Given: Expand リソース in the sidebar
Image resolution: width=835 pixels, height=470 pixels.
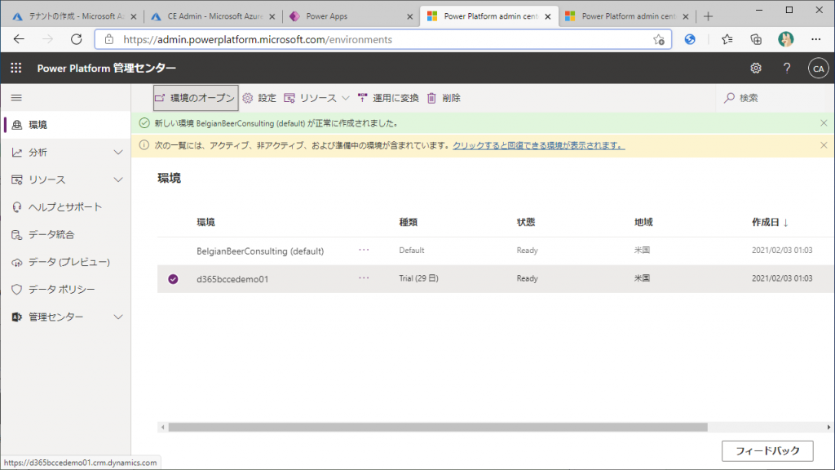Looking at the screenshot, I should pyautogui.click(x=65, y=180).
